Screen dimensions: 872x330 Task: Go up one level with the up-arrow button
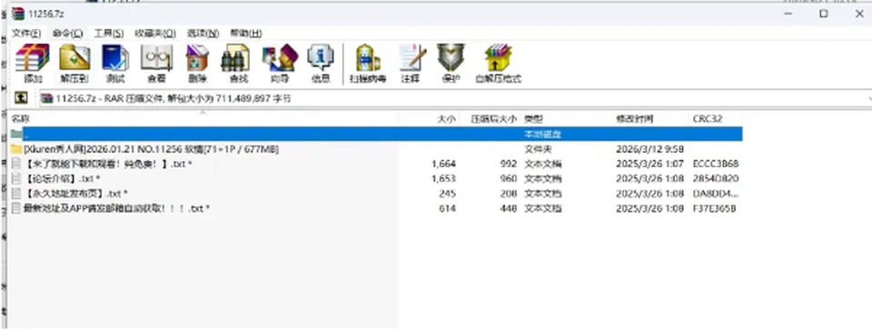21,98
